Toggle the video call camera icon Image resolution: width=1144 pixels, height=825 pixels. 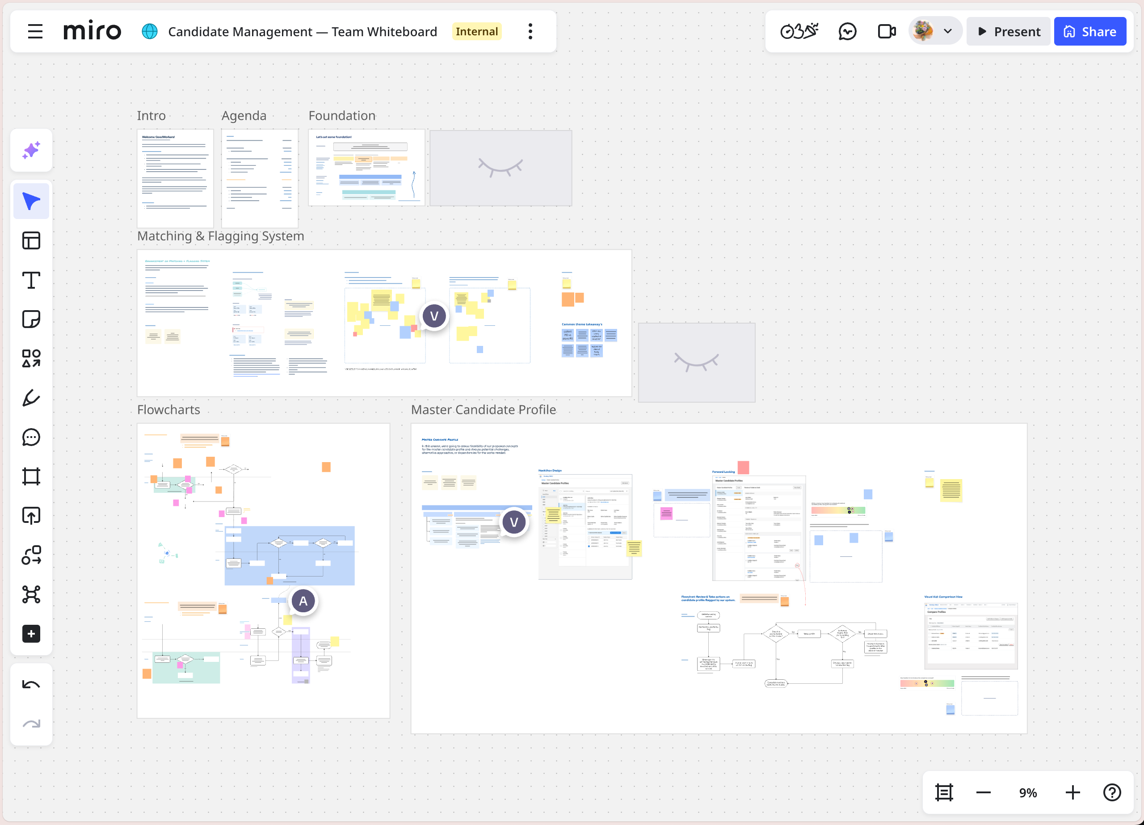pyautogui.click(x=886, y=32)
